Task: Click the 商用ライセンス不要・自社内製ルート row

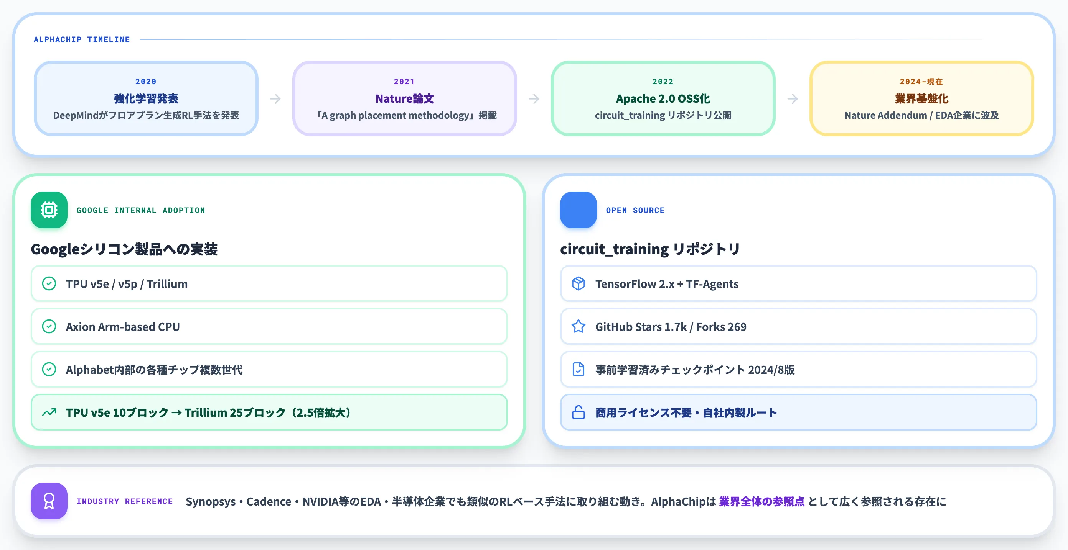Action: pyautogui.click(x=799, y=412)
